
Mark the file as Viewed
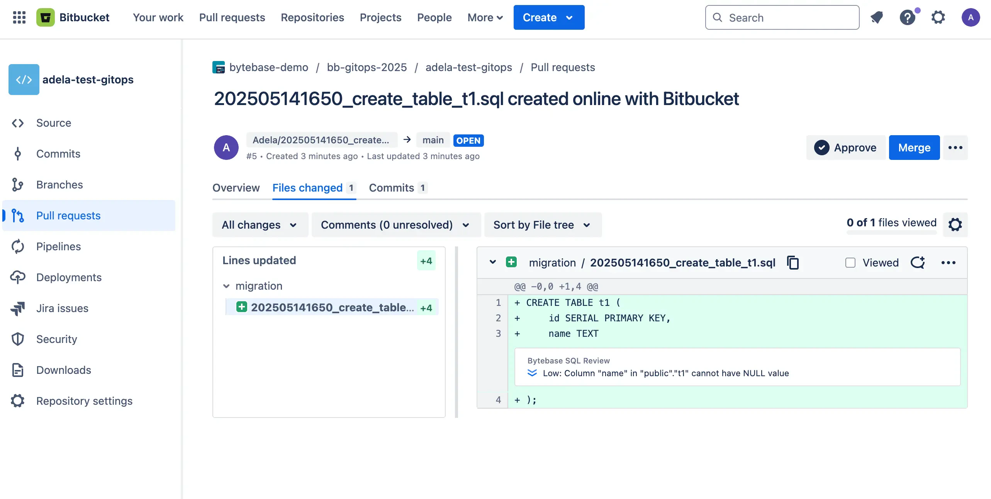click(x=850, y=263)
